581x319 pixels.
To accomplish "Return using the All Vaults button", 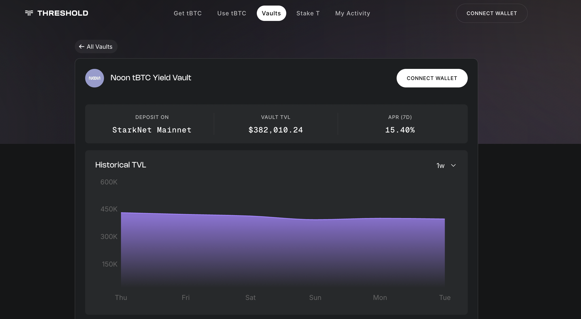I will [96, 46].
